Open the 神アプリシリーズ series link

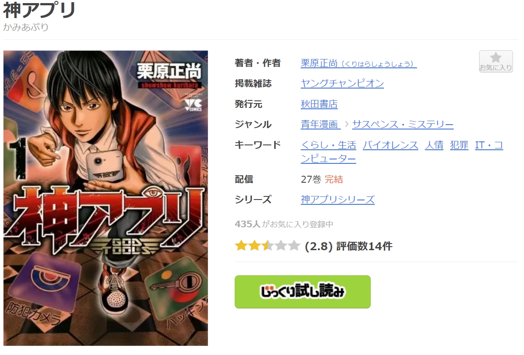click(x=338, y=200)
